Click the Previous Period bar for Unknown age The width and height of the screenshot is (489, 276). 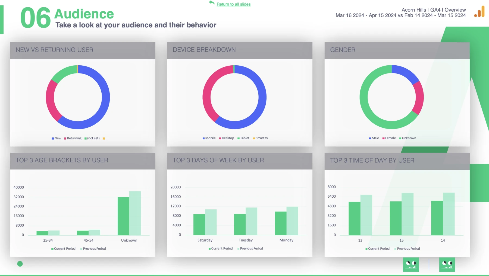[135, 213]
